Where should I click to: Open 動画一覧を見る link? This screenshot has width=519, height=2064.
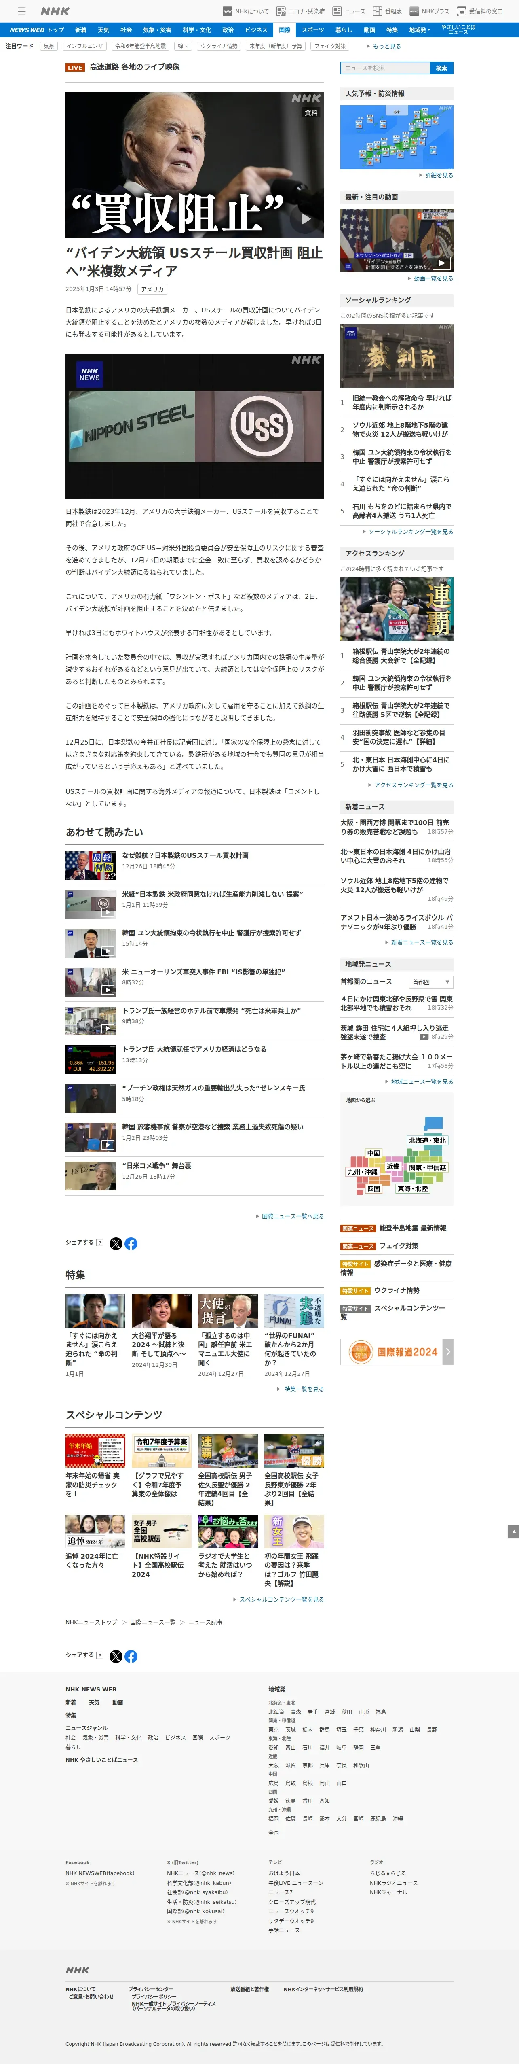point(430,279)
